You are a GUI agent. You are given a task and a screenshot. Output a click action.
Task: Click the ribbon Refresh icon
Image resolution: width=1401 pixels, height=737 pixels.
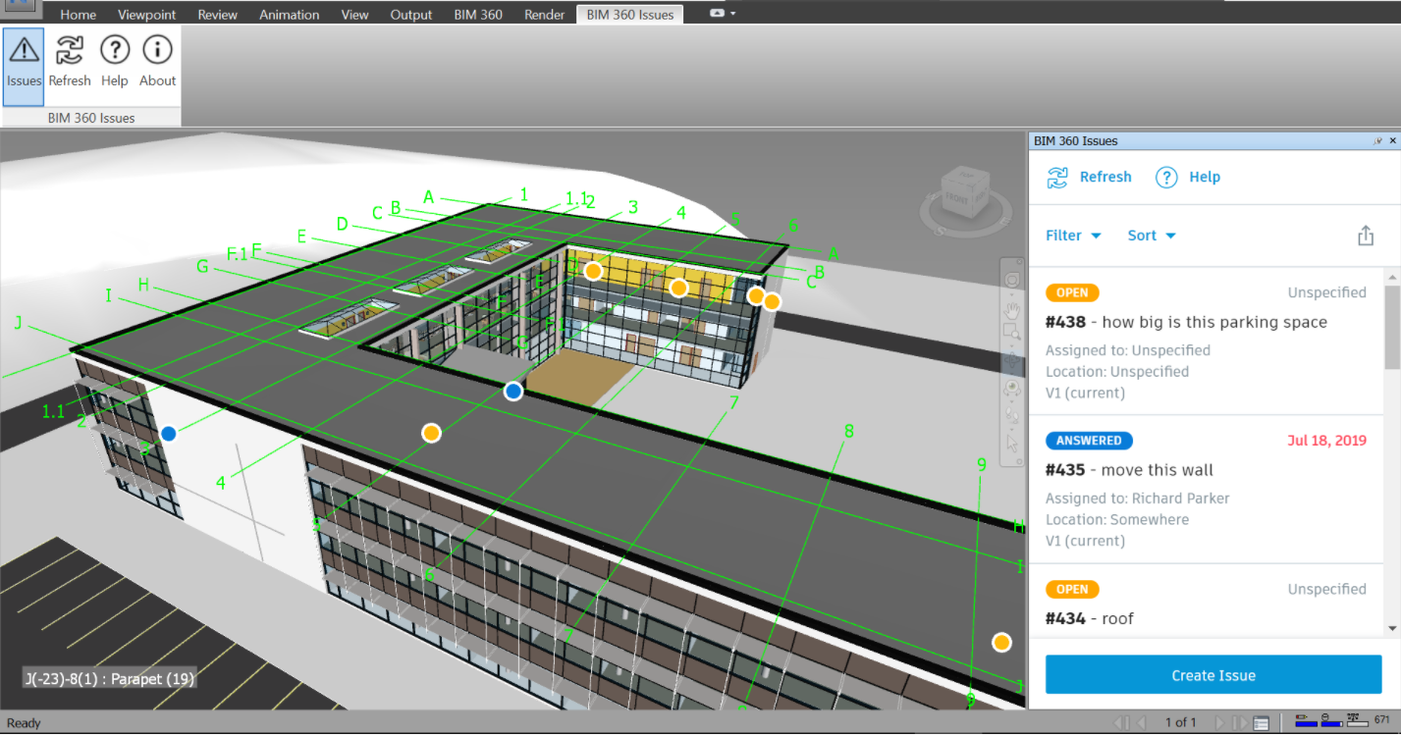[x=70, y=49]
